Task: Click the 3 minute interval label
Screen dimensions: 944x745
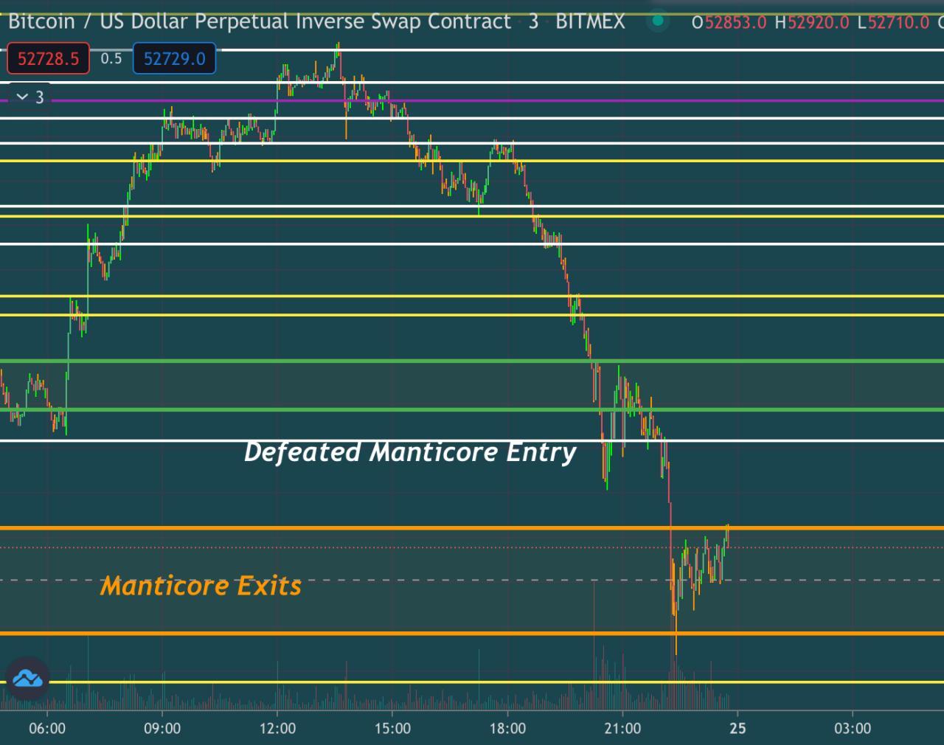Action: click(533, 21)
